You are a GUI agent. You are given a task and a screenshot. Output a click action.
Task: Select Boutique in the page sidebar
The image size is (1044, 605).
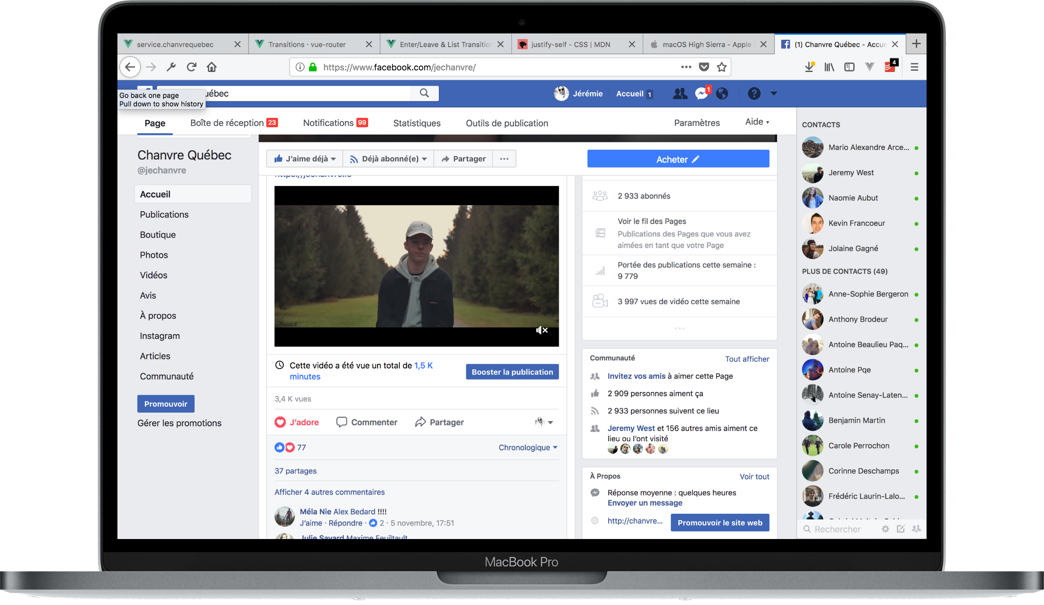pyautogui.click(x=158, y=235)
